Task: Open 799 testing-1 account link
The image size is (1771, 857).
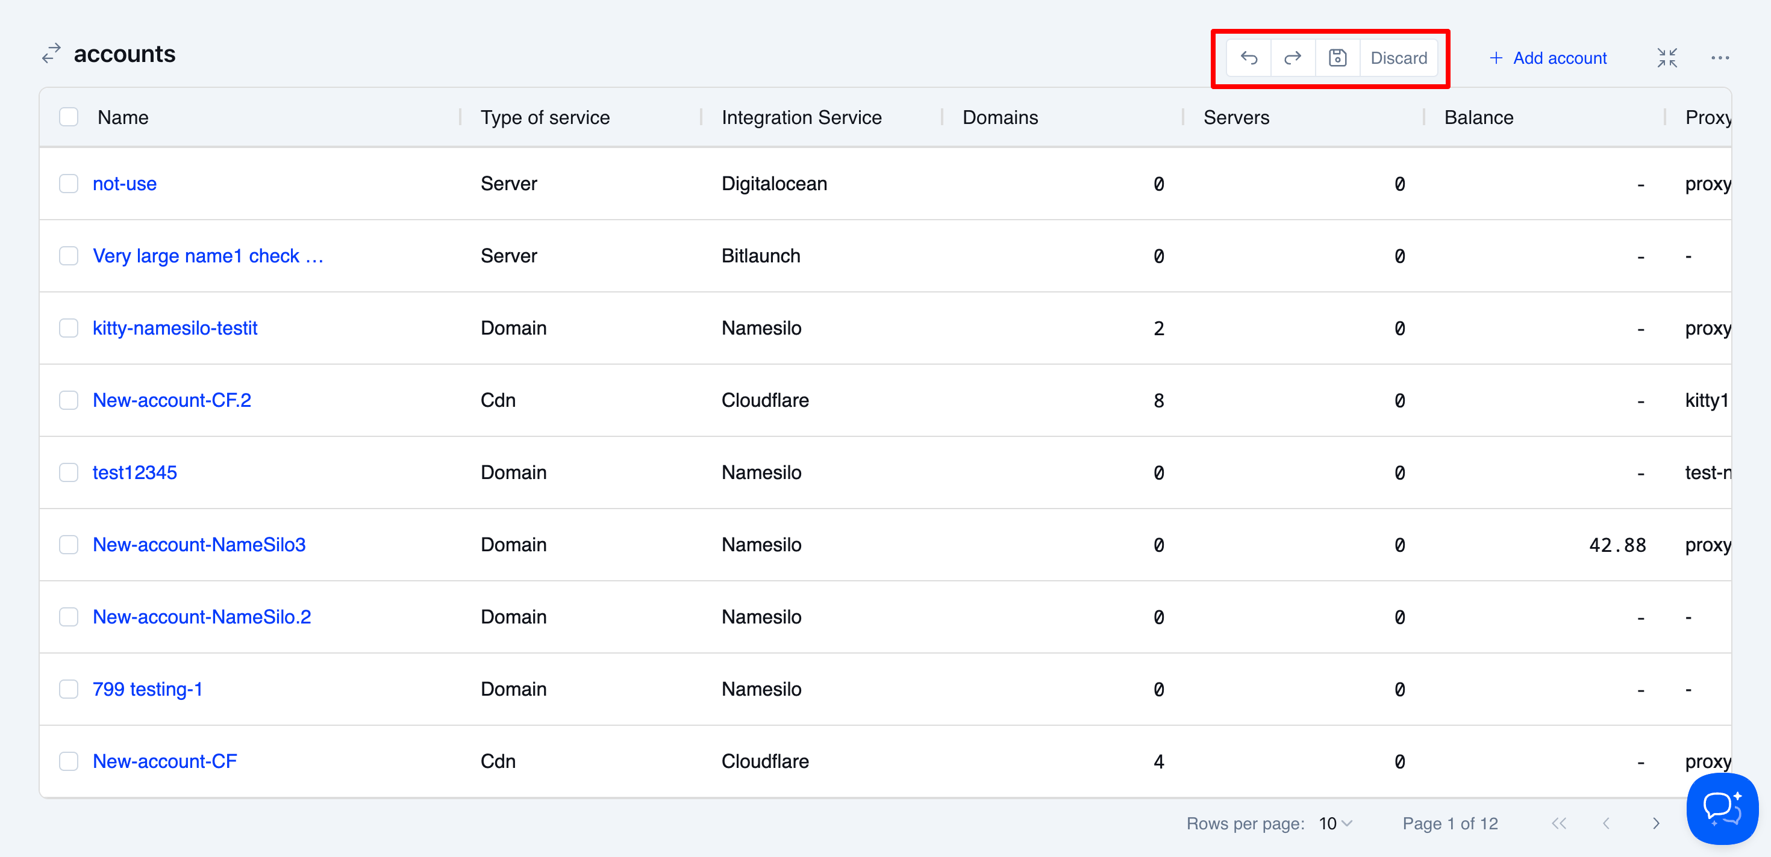Action: click(x=148, y=688)
